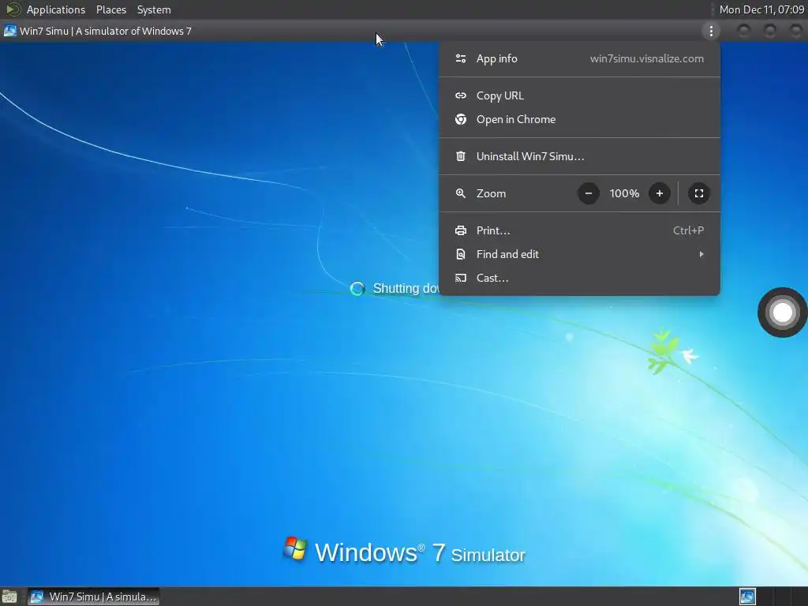Choose Cast… menu item
808x606 pixels.
[x=579, y=278]
